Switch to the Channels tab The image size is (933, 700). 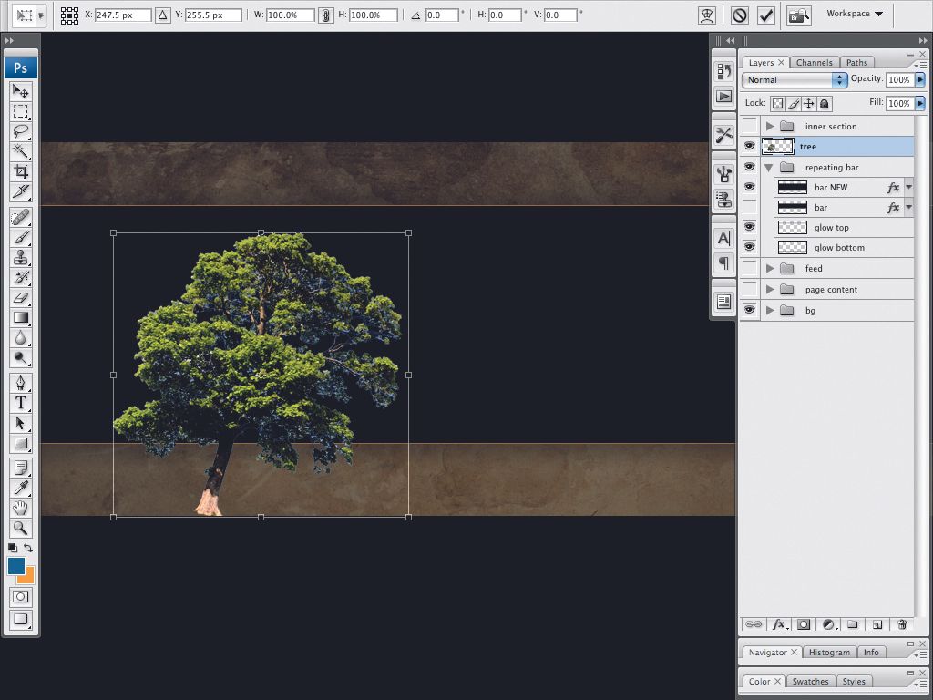814,62
